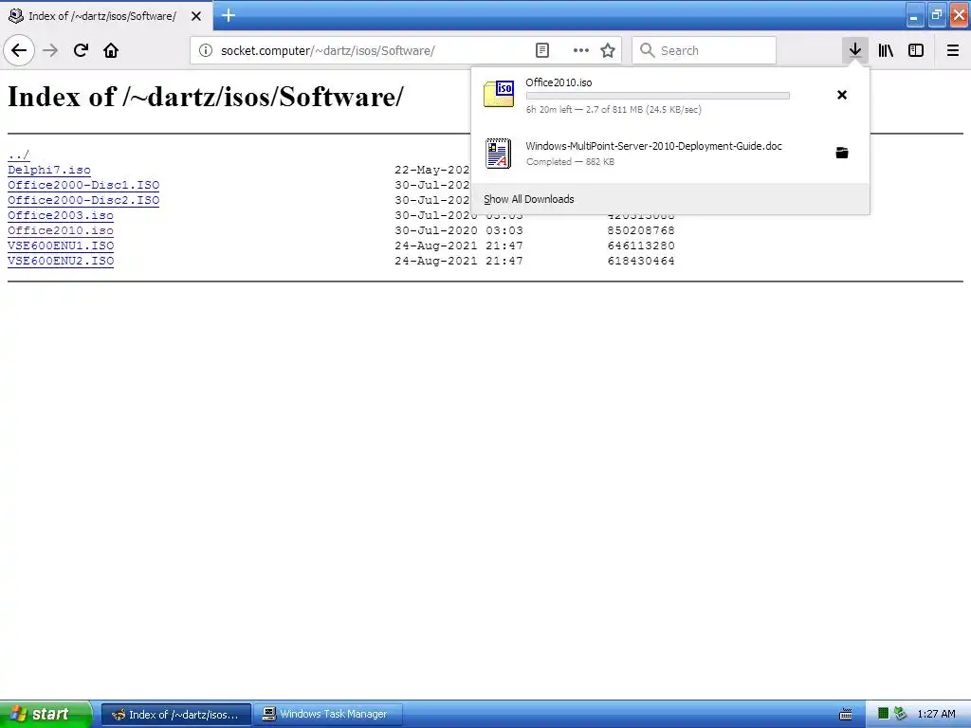This screenshot has height=728, width=971.
Task: Click Windows-MultiPoint-Server-2010-Deployment-Guide.doc download entry
Action: (654, 146)
